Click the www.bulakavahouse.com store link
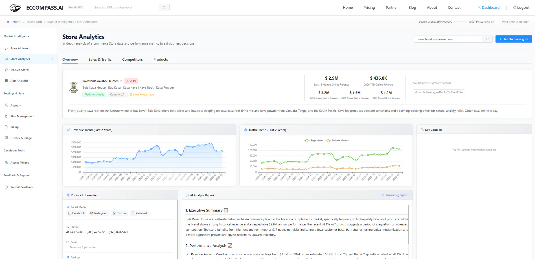Screen dimensions: 535x259 100,81
